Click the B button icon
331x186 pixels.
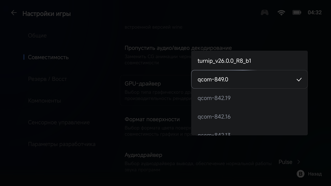(x=300, y=174)
